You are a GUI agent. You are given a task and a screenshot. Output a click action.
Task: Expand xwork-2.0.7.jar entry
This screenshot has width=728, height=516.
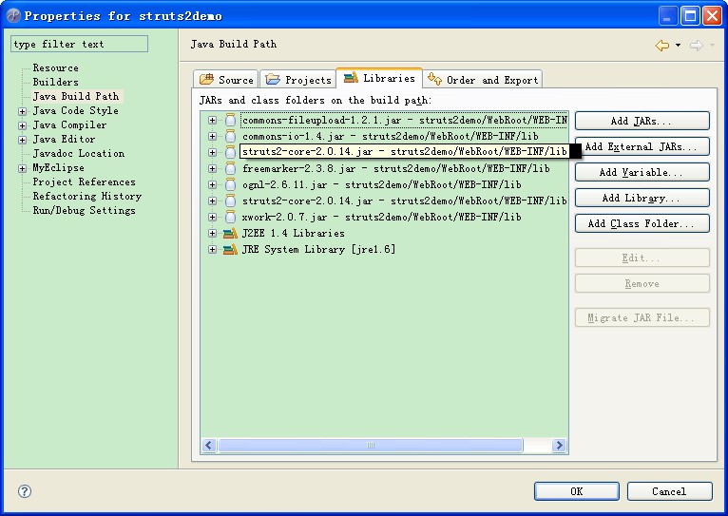click(212, 217)
